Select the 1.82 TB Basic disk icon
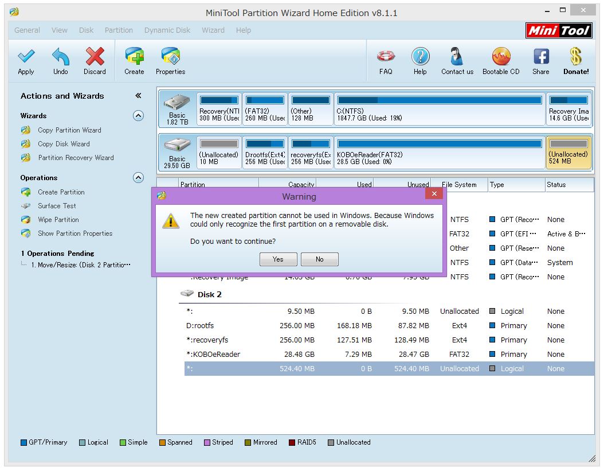The width and height of the screenshot is (604, 471). click(177, 103)
